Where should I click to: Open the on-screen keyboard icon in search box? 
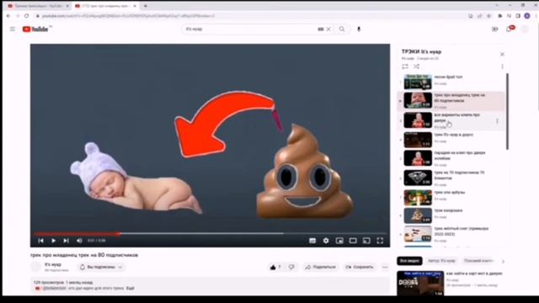[321, 29]
